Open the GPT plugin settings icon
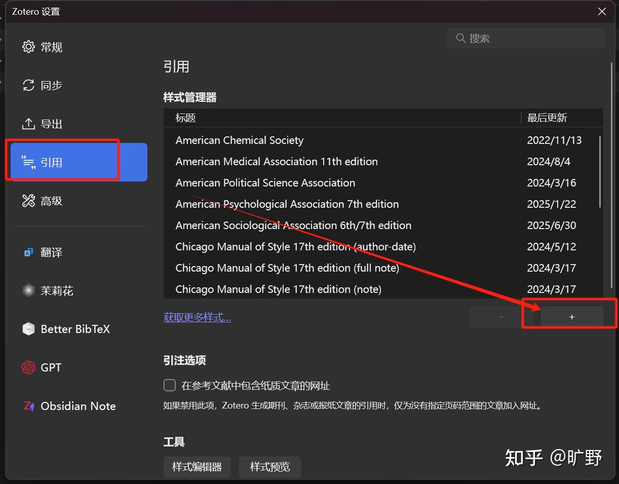Screen dimensions: 619x484 pyautogui.click(x=29, y=367)
